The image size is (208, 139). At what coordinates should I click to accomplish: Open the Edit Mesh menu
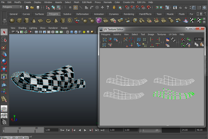[x=87, y=2]
